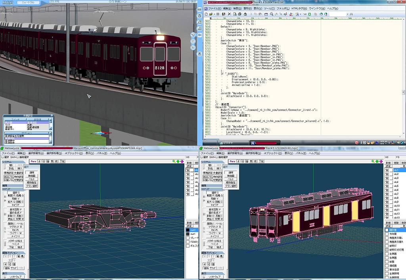Click the magnifier search icon in the editor toolbar
The height and width of the screenshot is (280, 406).
coord(272,14)
